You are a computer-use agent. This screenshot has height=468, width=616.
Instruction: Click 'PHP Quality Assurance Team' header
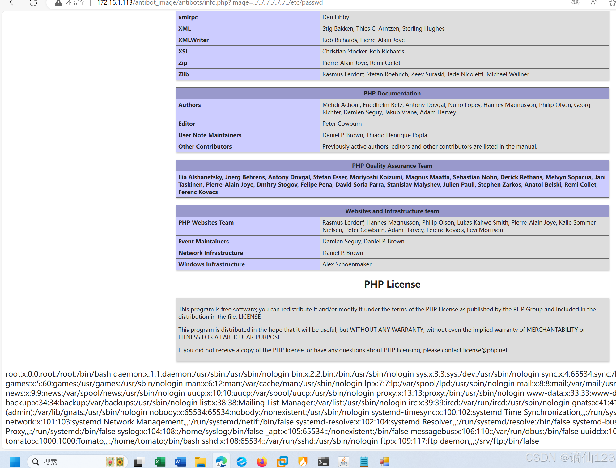point(392,166)
